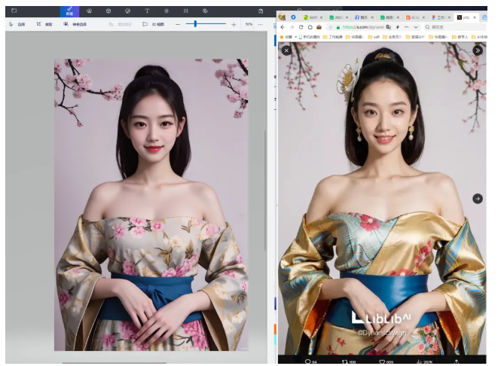Select the Brushes tool in Paint 3D
Image resolution: width=504 pixels, height=366 pixels.
(x=69, y=11)
